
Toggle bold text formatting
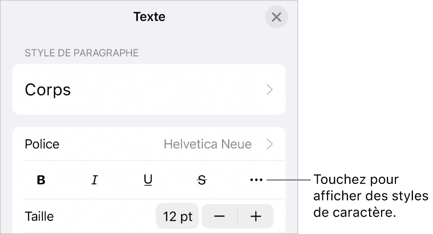(41, 180)
